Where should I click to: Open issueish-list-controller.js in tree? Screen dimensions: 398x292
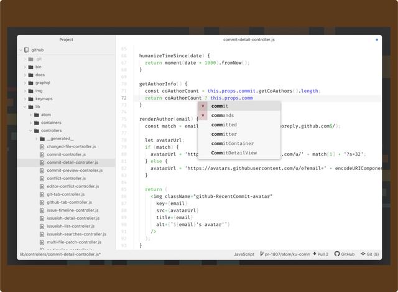(x=70, y=226)
